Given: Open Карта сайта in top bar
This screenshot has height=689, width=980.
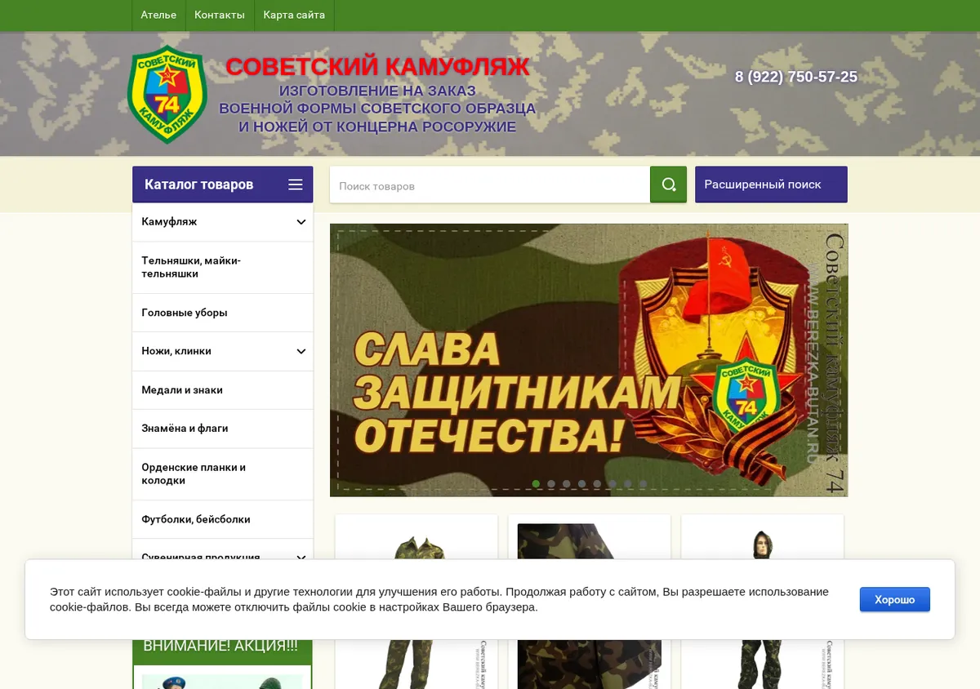Looking at the screenshot, I should click(x=294, y=16).
